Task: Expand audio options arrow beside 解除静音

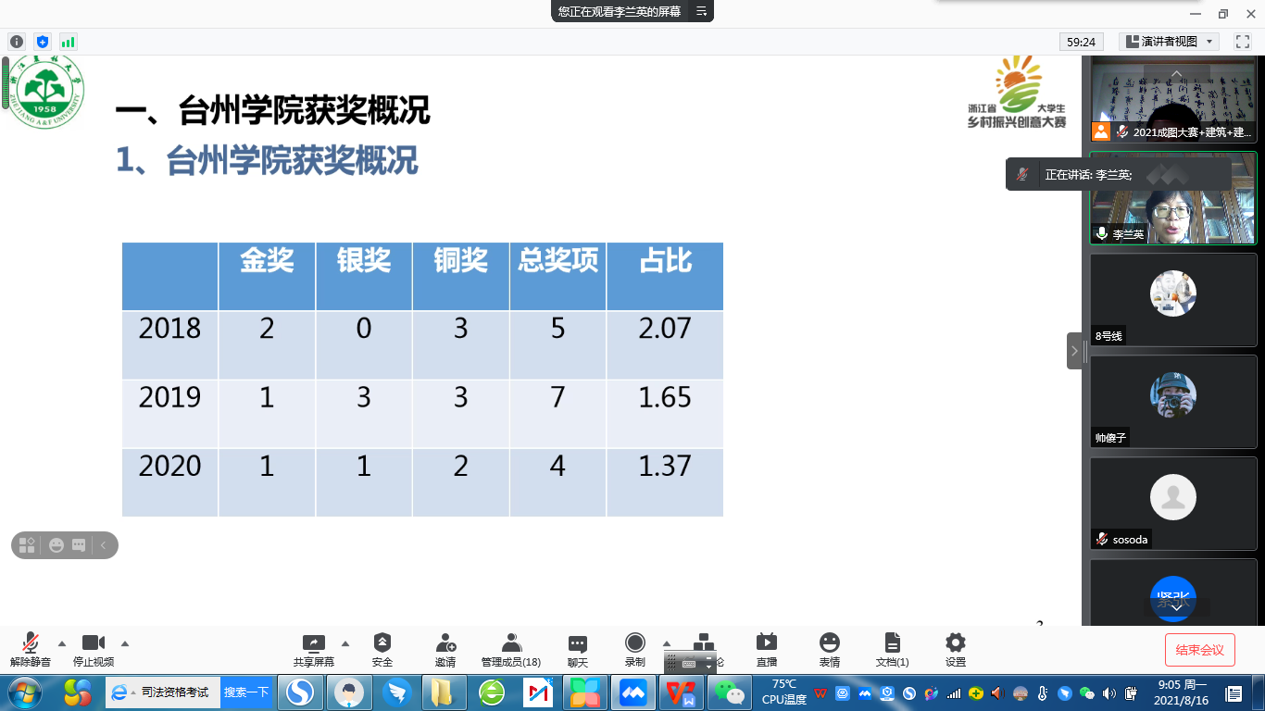Action: coord(62,643)
